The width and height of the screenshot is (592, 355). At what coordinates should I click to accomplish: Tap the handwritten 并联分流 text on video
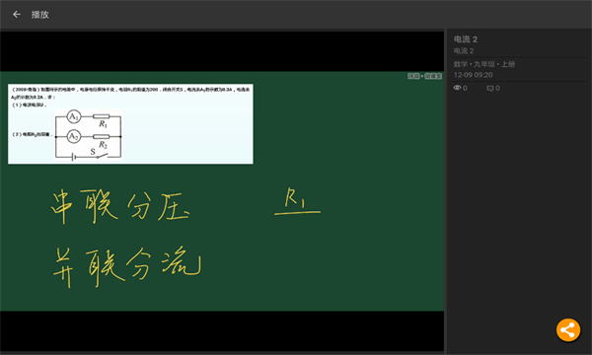click(x=127, y=266)
